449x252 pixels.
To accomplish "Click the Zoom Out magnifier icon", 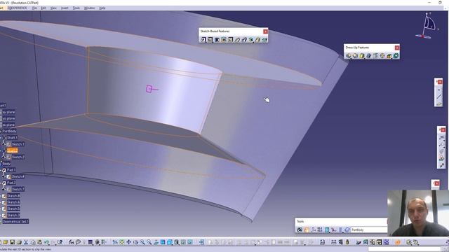I will click(x=149, y=242).
